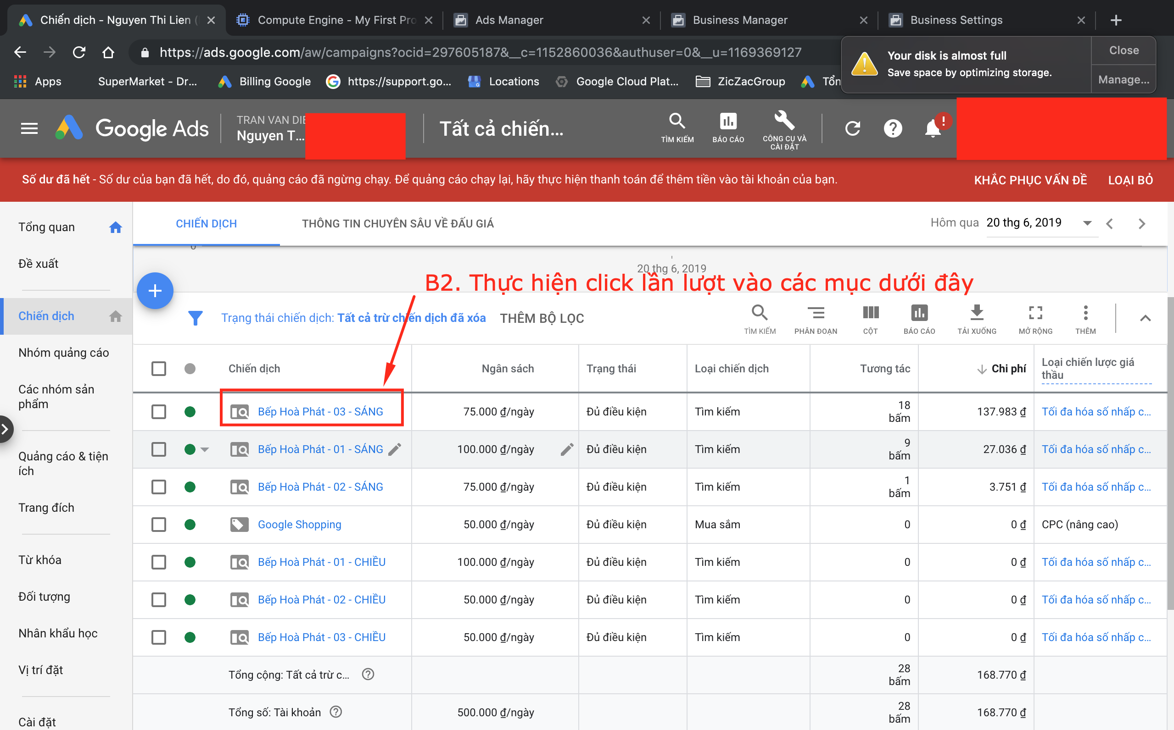Check box for Bếp Hoà Phát - 03 - SÁNG
Screen dimensions: 1174x730
pyautogui.click(x=158, y=412)
